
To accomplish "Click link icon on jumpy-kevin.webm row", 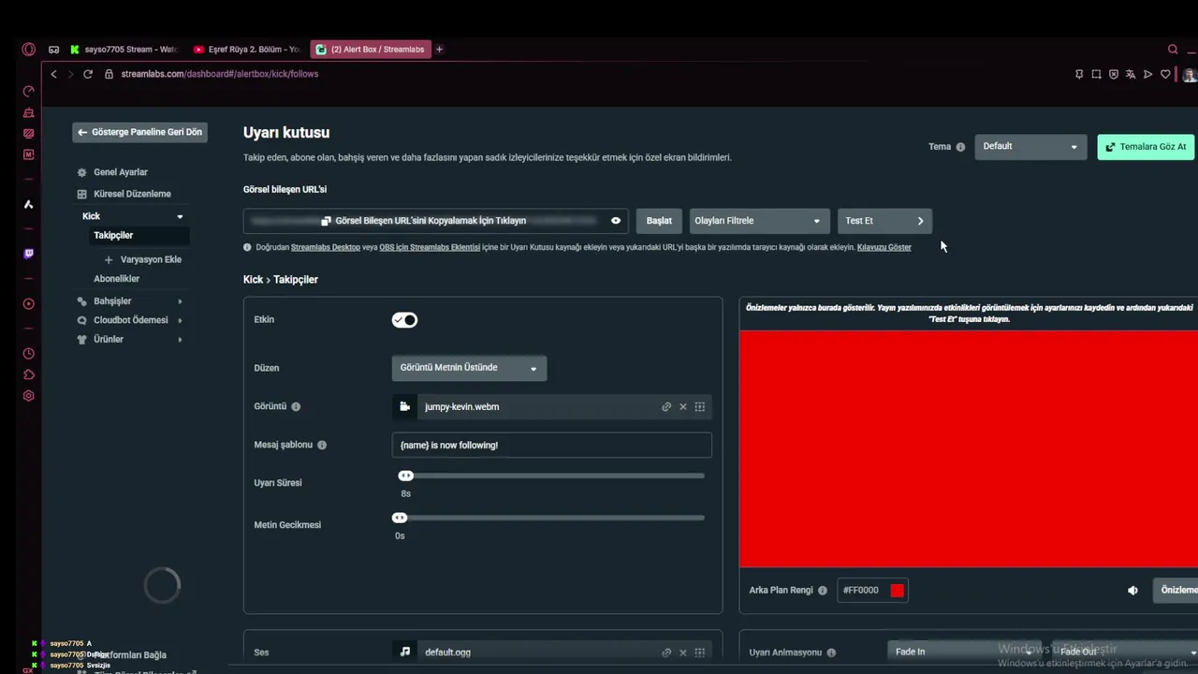I will tap(666, 406).
